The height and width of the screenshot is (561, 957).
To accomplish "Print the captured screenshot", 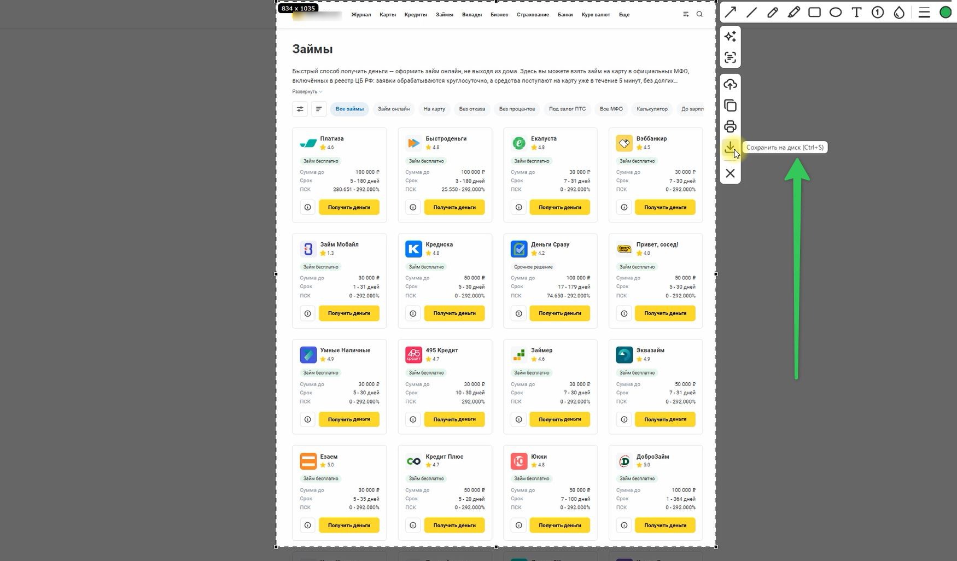I will point(730,126).
